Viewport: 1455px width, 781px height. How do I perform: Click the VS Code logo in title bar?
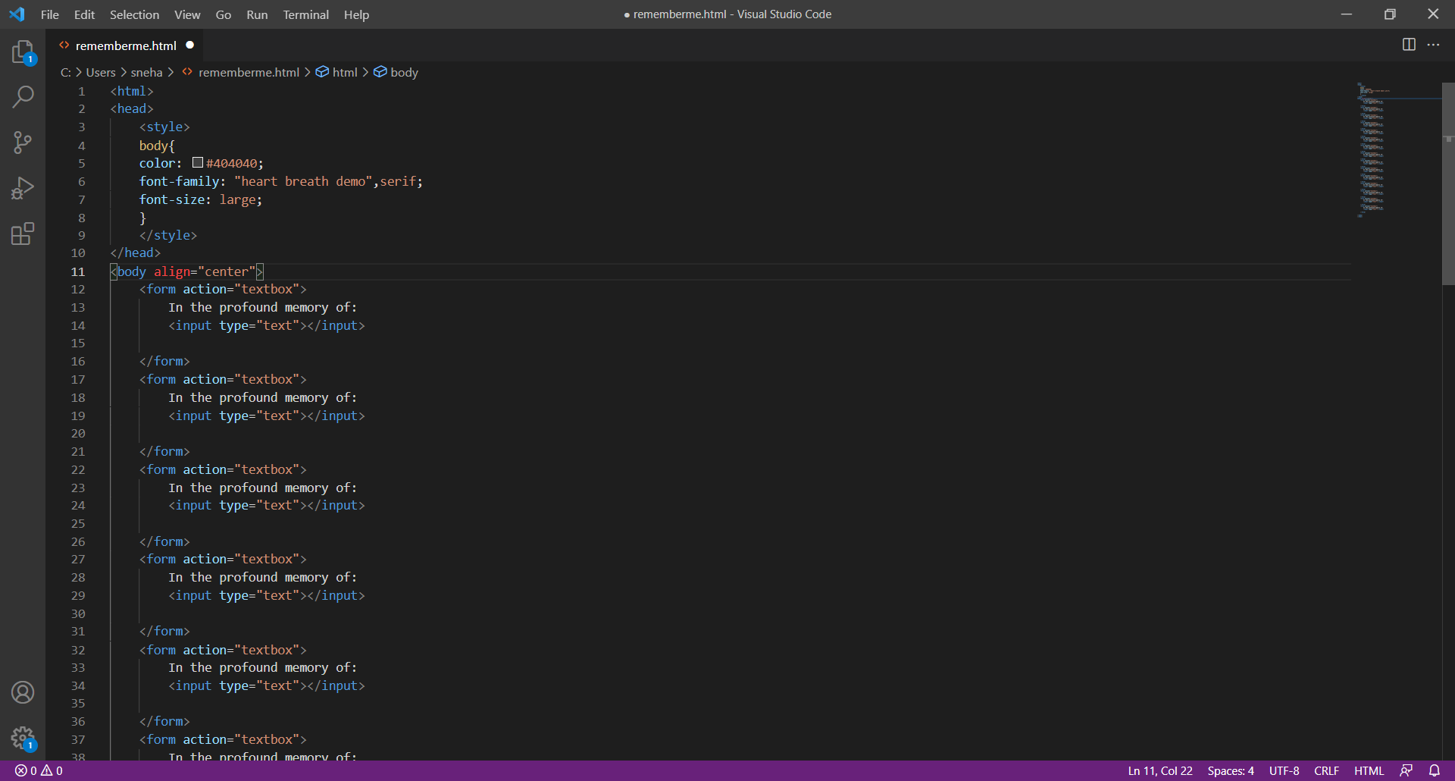coord(17,14)
